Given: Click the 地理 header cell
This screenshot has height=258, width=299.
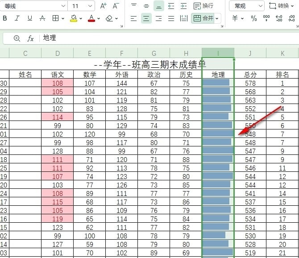Looking at the screenshot, I should coord(218,75).
